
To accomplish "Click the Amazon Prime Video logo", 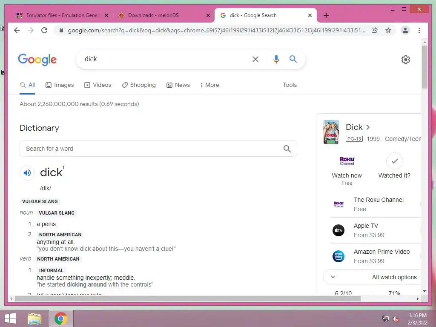I will [x=338, y=256].
